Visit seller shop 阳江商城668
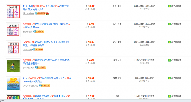 pyautogui.click(x=28, y=14)
